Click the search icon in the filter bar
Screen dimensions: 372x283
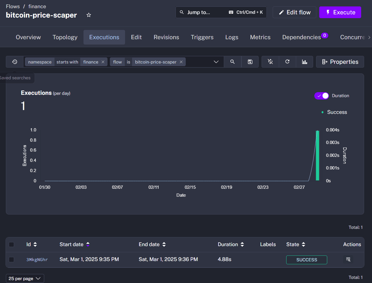[x=232, y=62]
